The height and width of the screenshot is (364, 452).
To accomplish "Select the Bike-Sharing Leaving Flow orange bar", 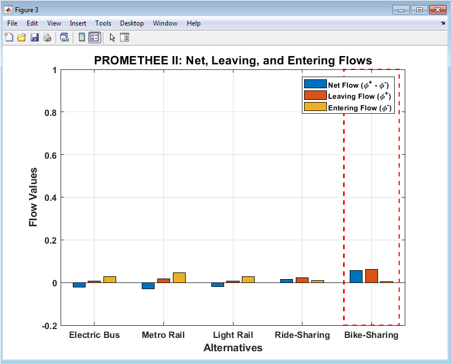I will (x=371, y=276).
